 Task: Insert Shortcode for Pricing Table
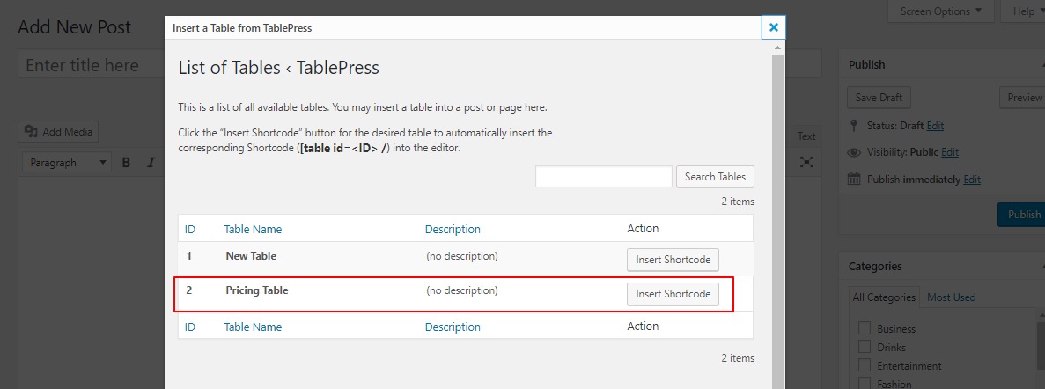[x=673, y=294]
